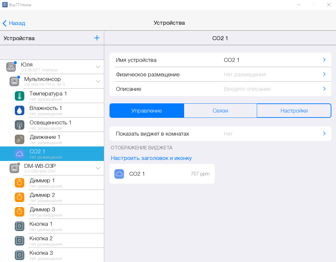Open Показать виджет в комнатах setting
The width and height of the screenshot is (336, 262).
pos(220,134)
